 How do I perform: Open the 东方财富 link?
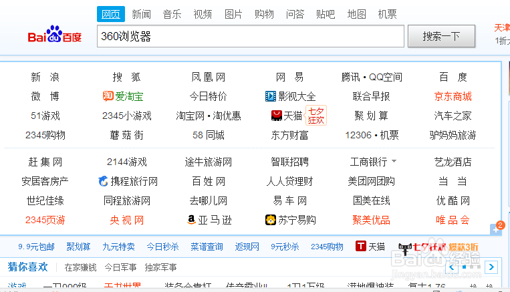(289, 135)
